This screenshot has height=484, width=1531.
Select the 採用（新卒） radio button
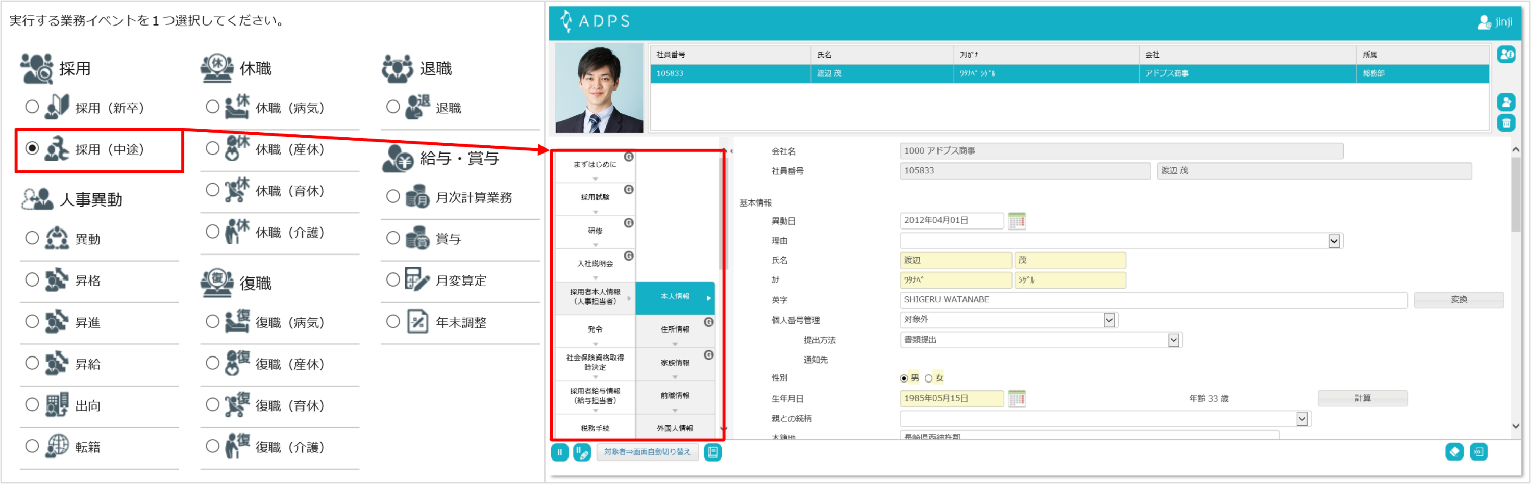32,107
